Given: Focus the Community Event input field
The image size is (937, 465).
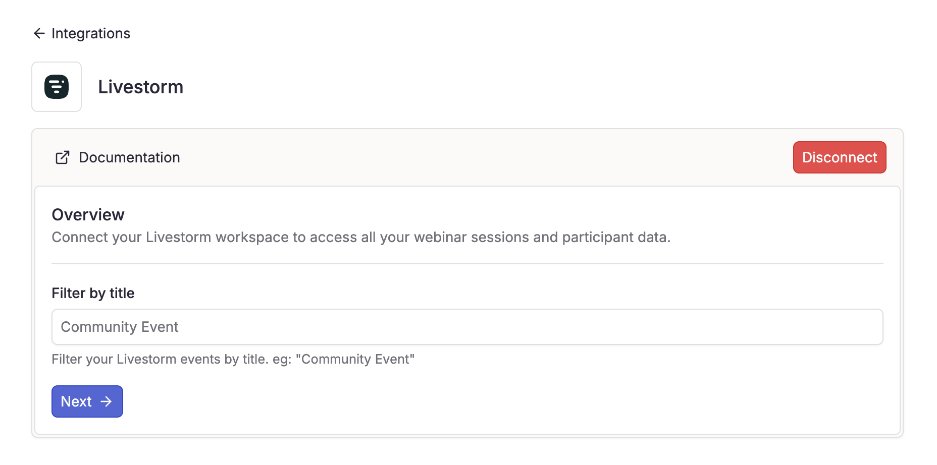Looking at the screenshot, I should [467, 327].
